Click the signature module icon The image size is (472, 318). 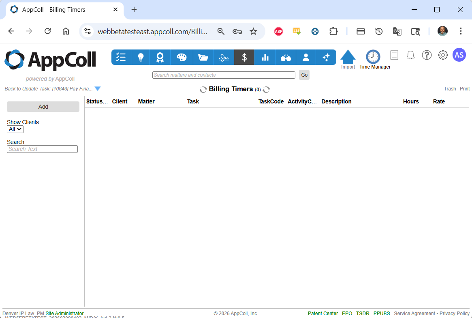tap(224, 57)
